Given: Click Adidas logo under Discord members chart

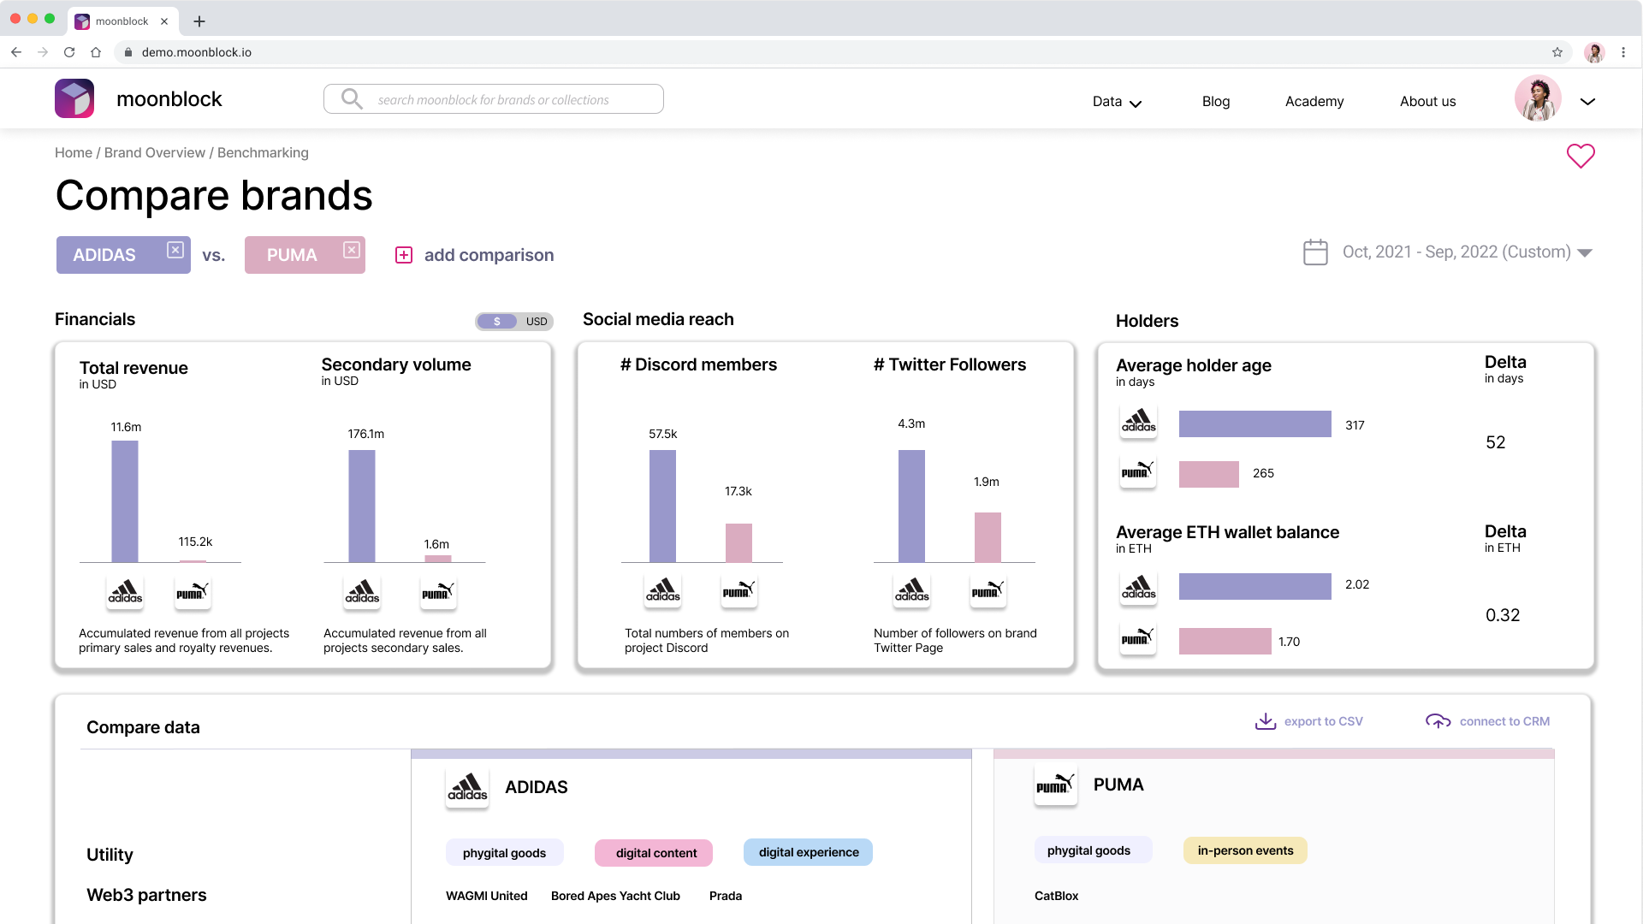Looking at the screenshot, I should 663,590.
